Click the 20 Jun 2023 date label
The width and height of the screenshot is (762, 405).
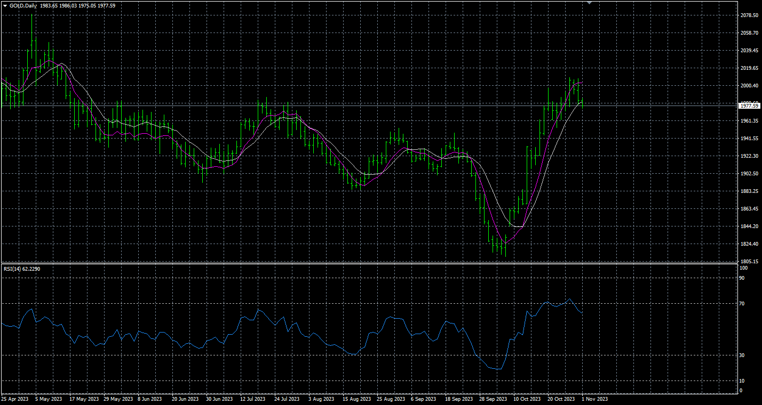186,399
